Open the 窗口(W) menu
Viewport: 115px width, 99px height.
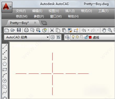(56, 16)
